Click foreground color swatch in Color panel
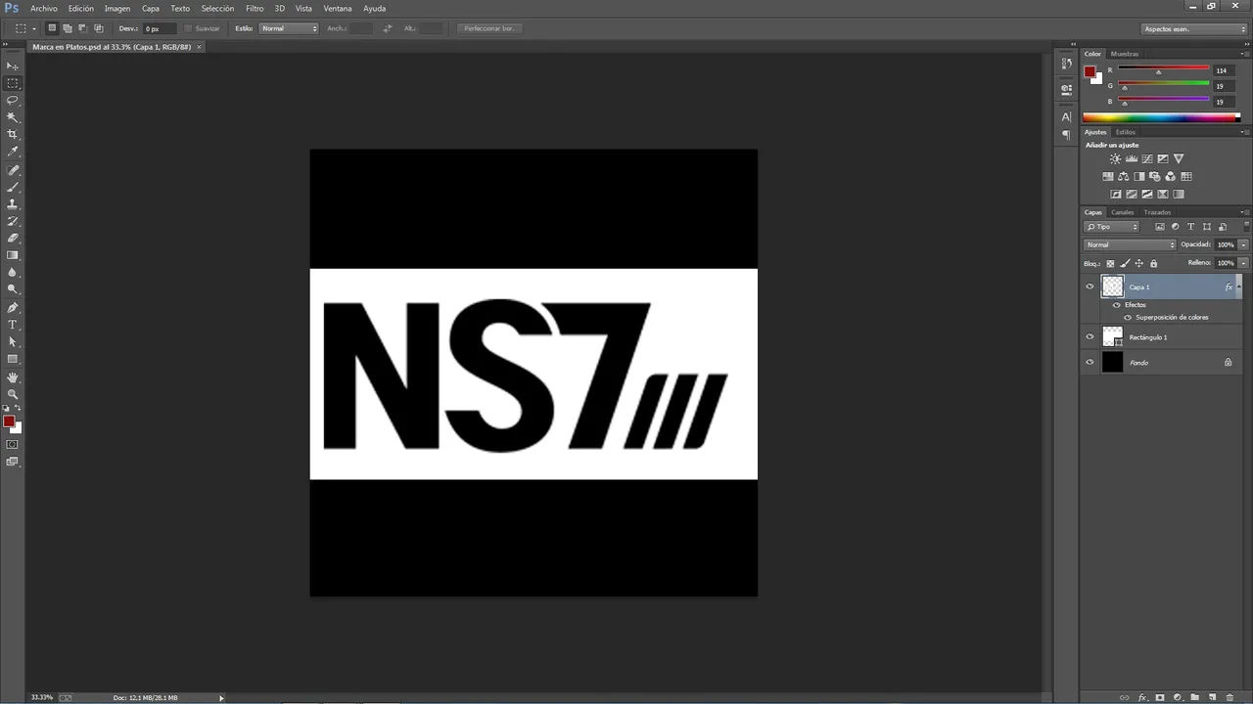1253x704 pixels. click(x=1090, y=71)
